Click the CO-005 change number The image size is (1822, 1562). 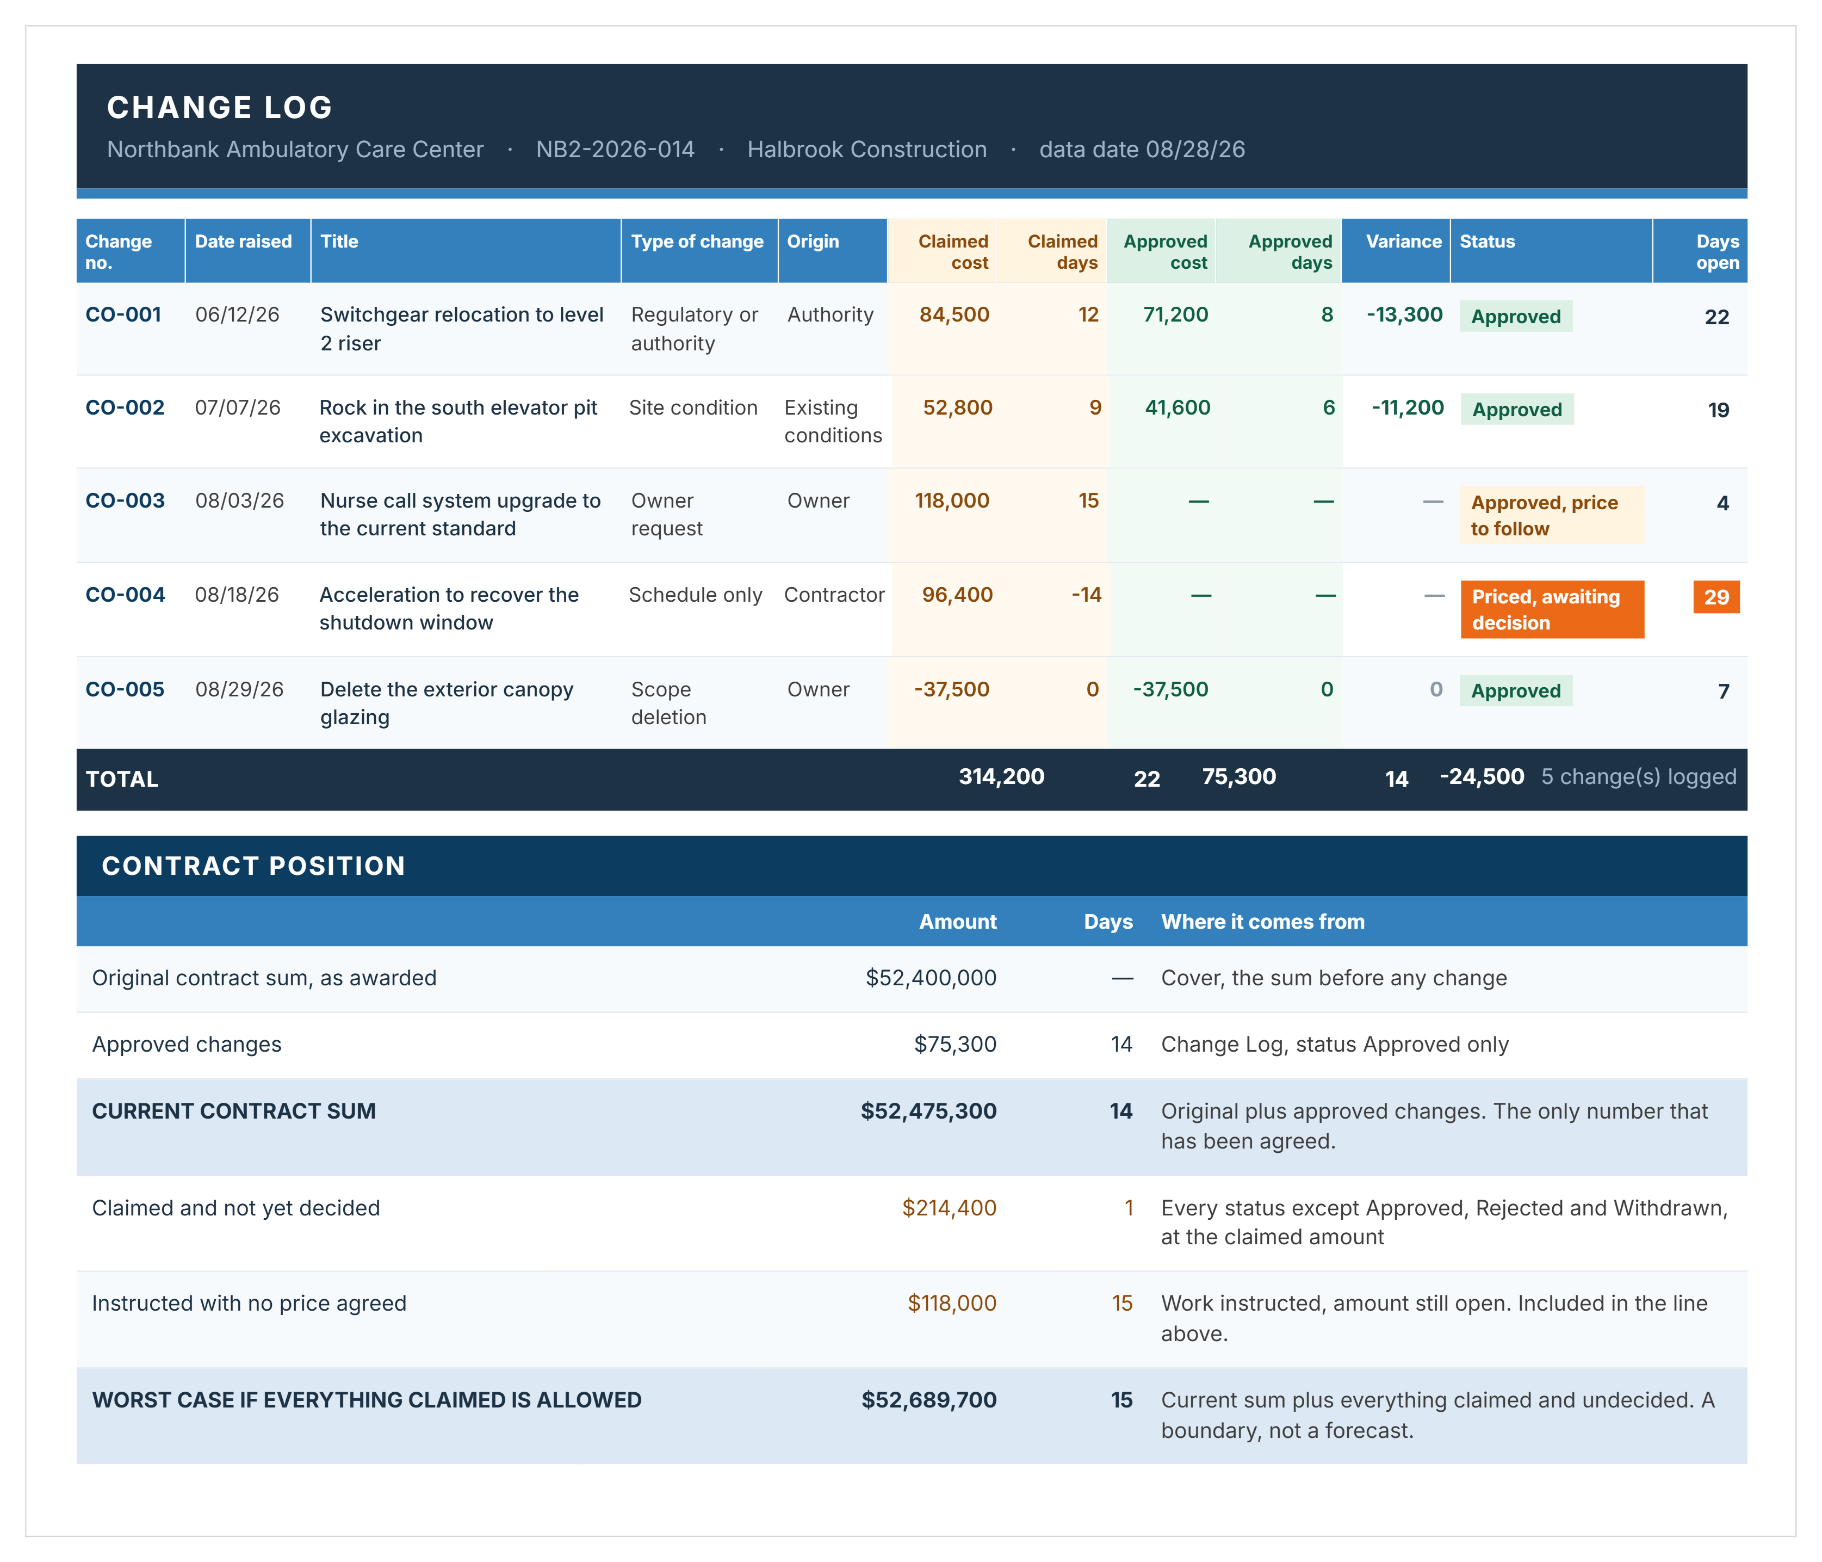[125, 689]
